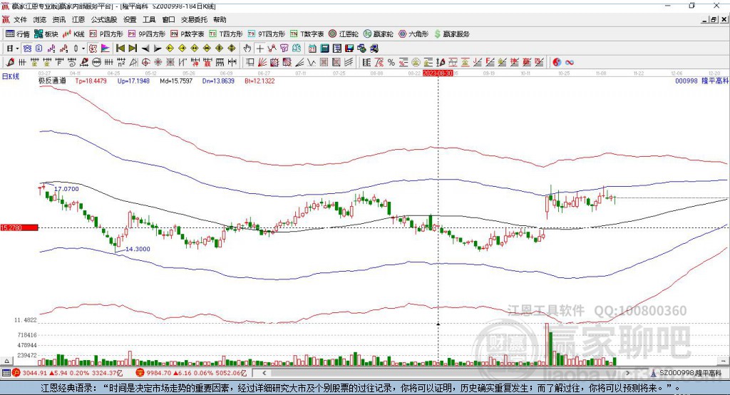Toggle the crosshair cursor
The image size is (730, 395).
pyautogui.click(x=259, y=48)
